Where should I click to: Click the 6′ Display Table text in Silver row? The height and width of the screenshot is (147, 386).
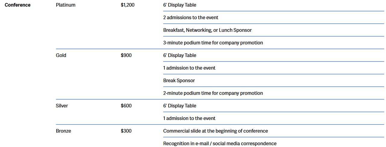pyautogui.click(x=180, y=106)
